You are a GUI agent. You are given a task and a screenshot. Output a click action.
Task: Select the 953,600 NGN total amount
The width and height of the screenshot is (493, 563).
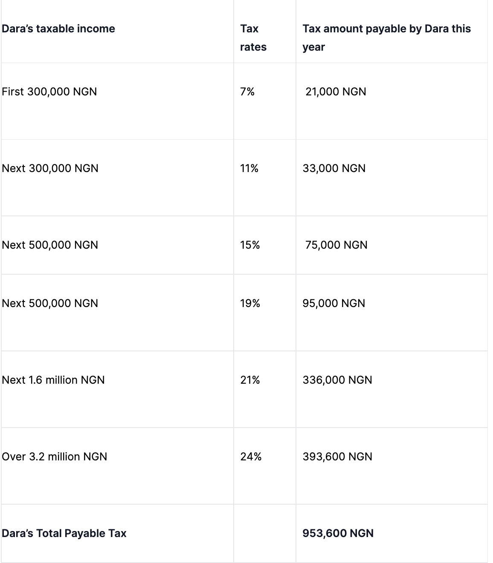(338, 534)
